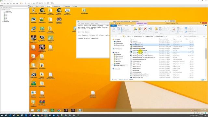Open Internet Explorer in the guest taskbar
The image size is (208, 117).
pos(38,110)
